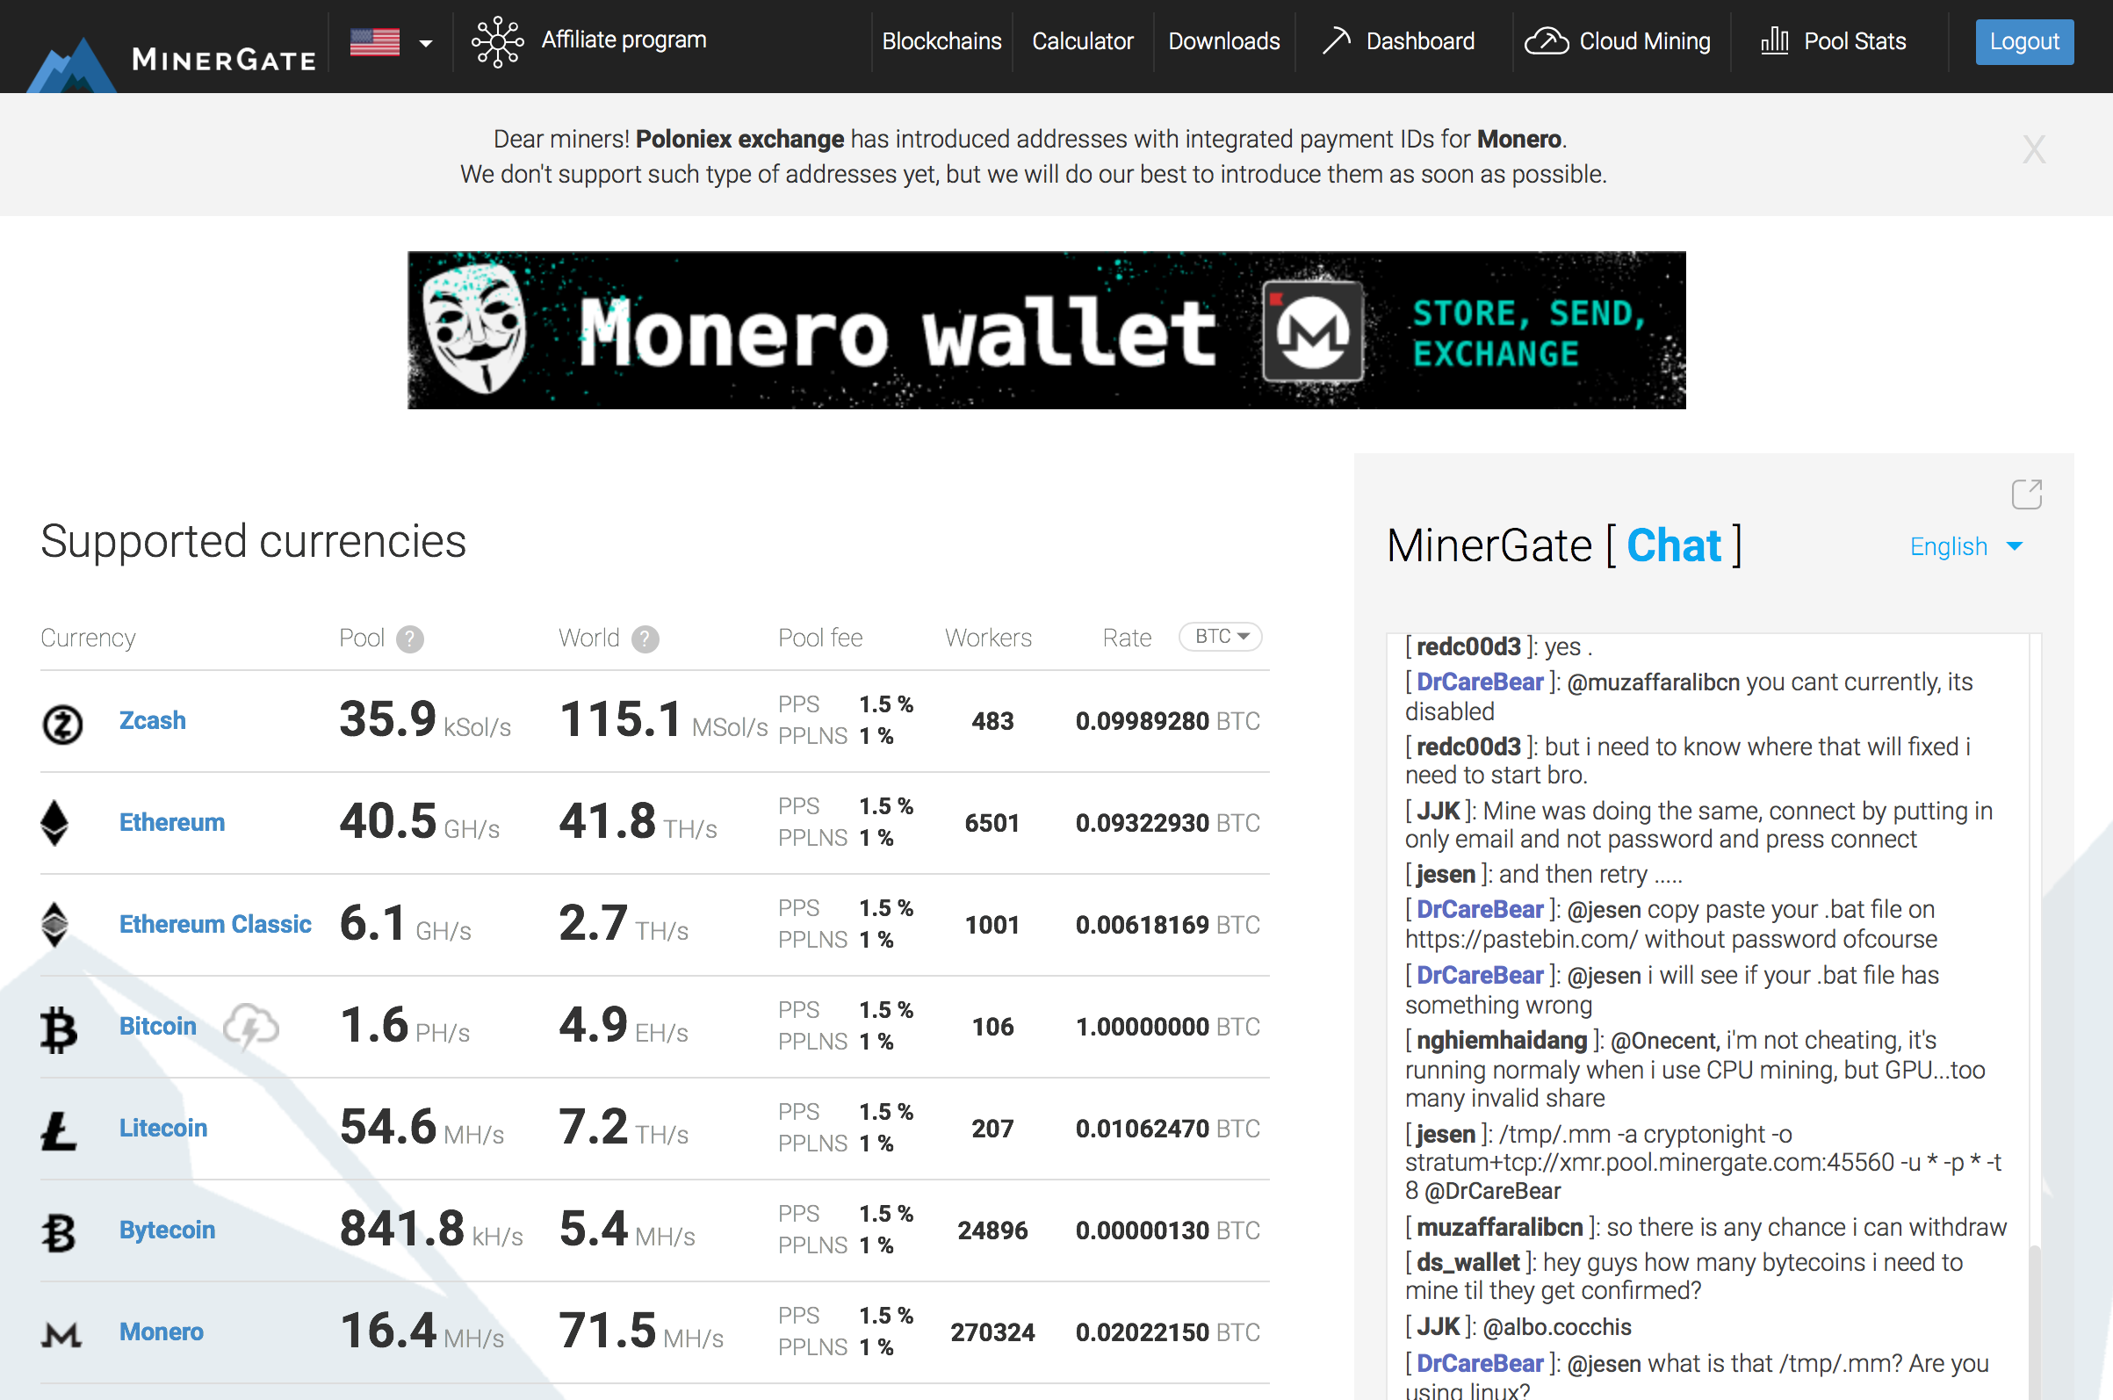Click the Supported currencies heading
The image size is (2113, 1400).
(254, 541)
